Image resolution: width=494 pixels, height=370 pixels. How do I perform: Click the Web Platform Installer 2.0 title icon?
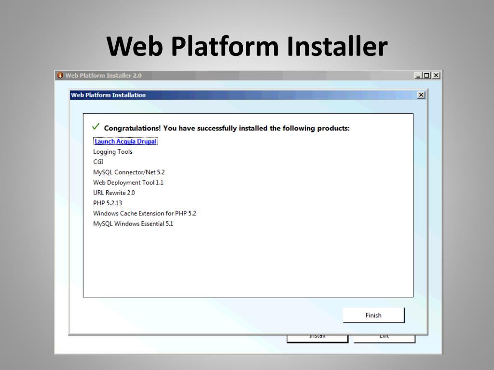tap(60, 76)
